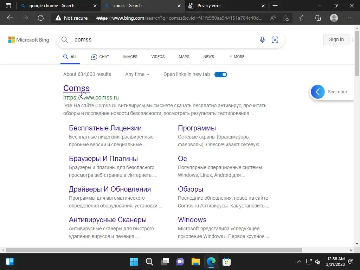This screenshot has height=270, width=360.
Task: Click the Microsoft Edge taskbar icon
Action: coord(211,262)
